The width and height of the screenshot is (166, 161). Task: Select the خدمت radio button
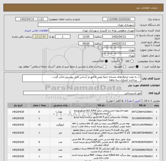pos(121,61)
